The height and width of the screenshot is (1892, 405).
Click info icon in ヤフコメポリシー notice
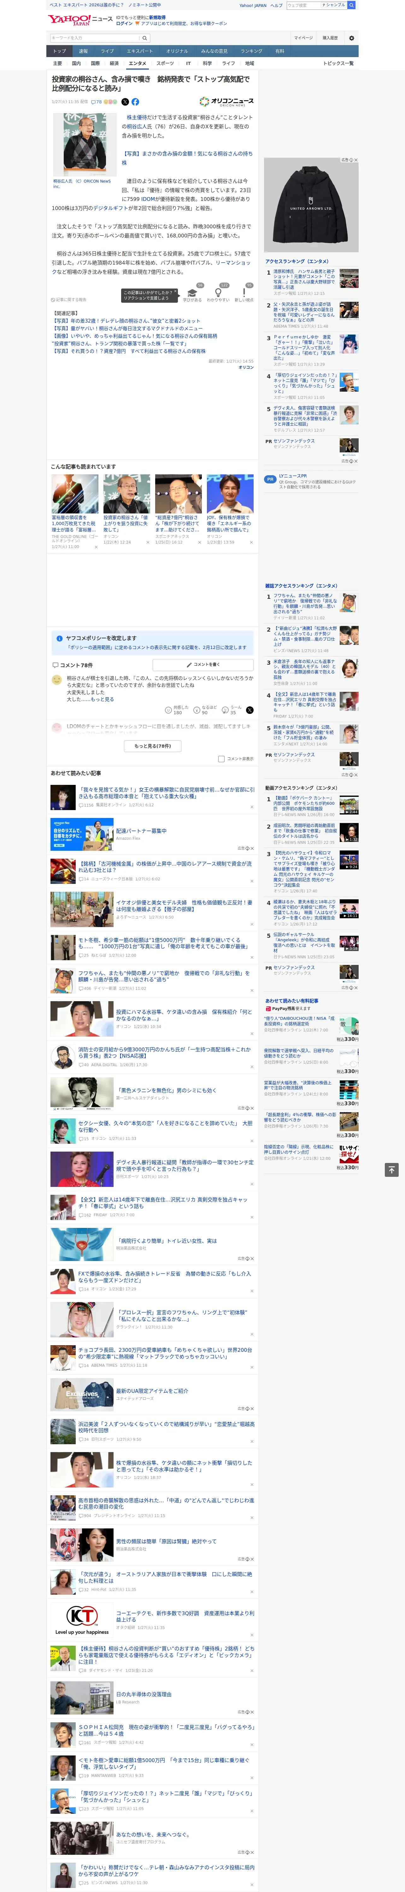60,638
